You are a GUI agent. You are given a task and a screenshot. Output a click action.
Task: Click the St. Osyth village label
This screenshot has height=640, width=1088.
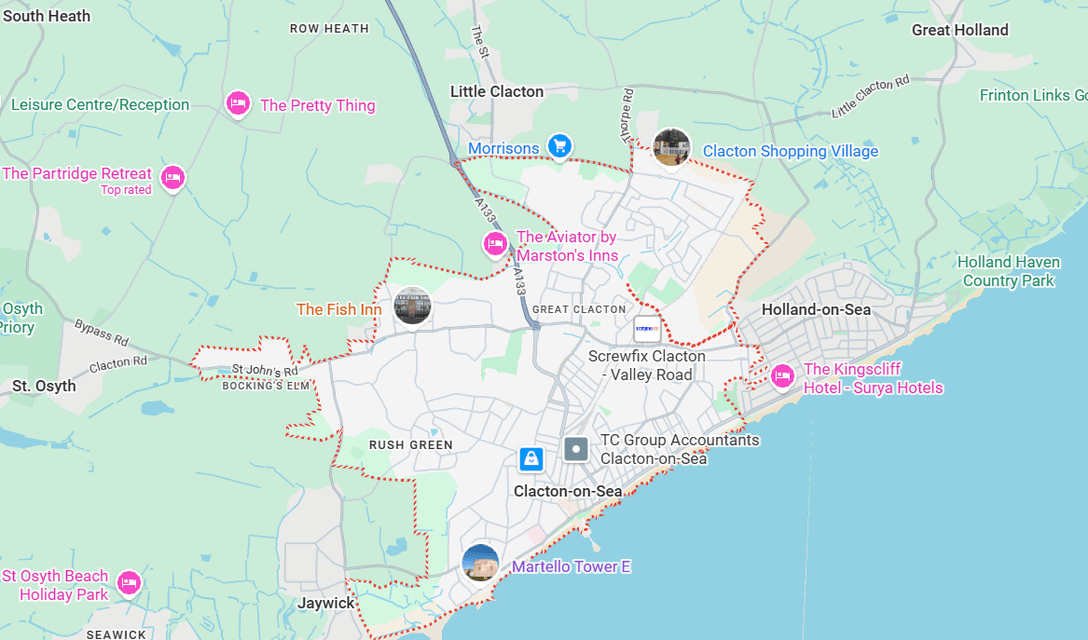[44, 387]
